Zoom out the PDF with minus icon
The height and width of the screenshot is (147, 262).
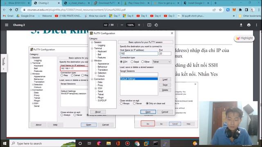click(x=122, y=25)
